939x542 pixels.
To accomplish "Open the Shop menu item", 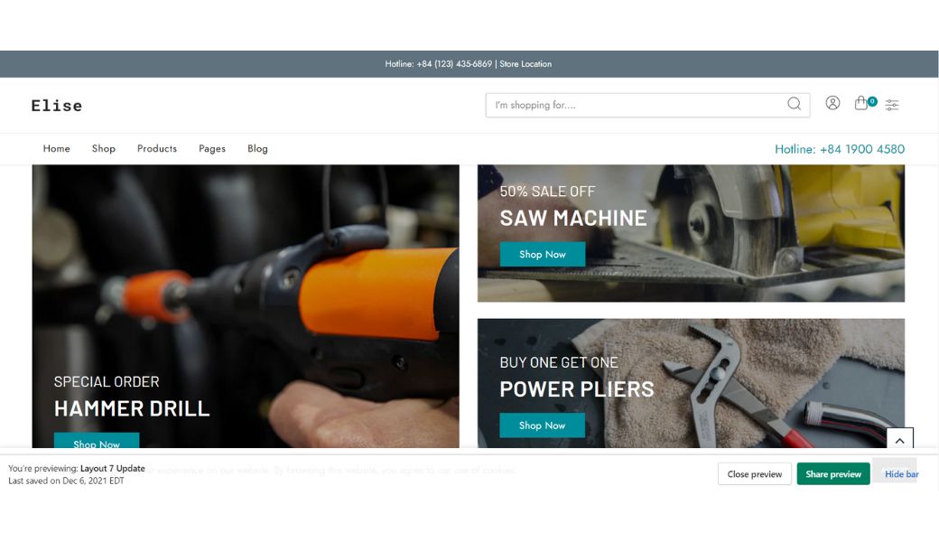I will coord(104,148).
